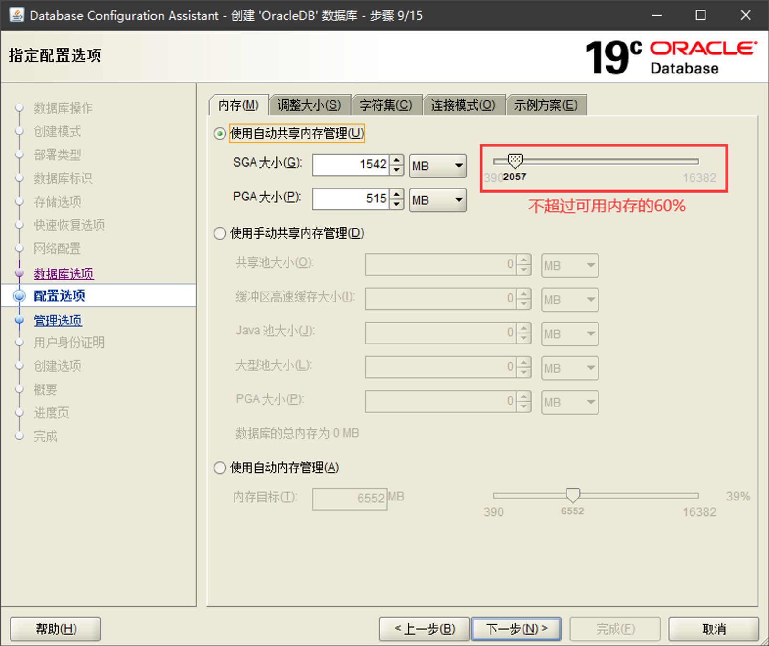Click 下一步 to proceed to next step
This screenshot has width=769, height=646.
pyautogui.click(x=516, y=629)
